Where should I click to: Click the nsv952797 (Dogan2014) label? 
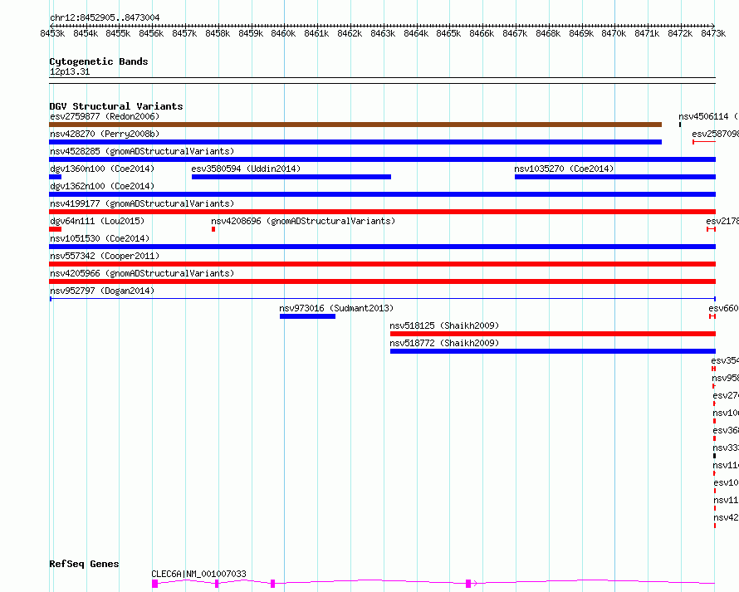[x=101, y=291]
